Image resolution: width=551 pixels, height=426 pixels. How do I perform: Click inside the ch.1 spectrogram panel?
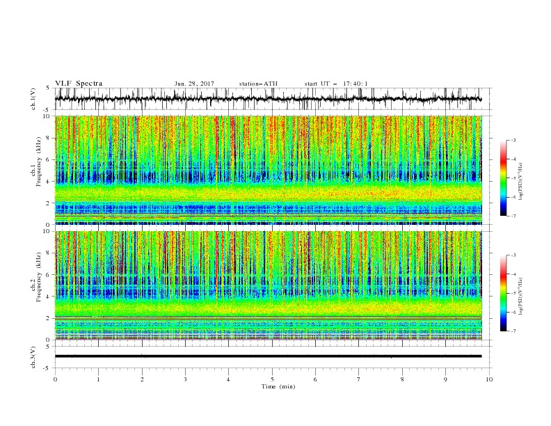point(269,170)
